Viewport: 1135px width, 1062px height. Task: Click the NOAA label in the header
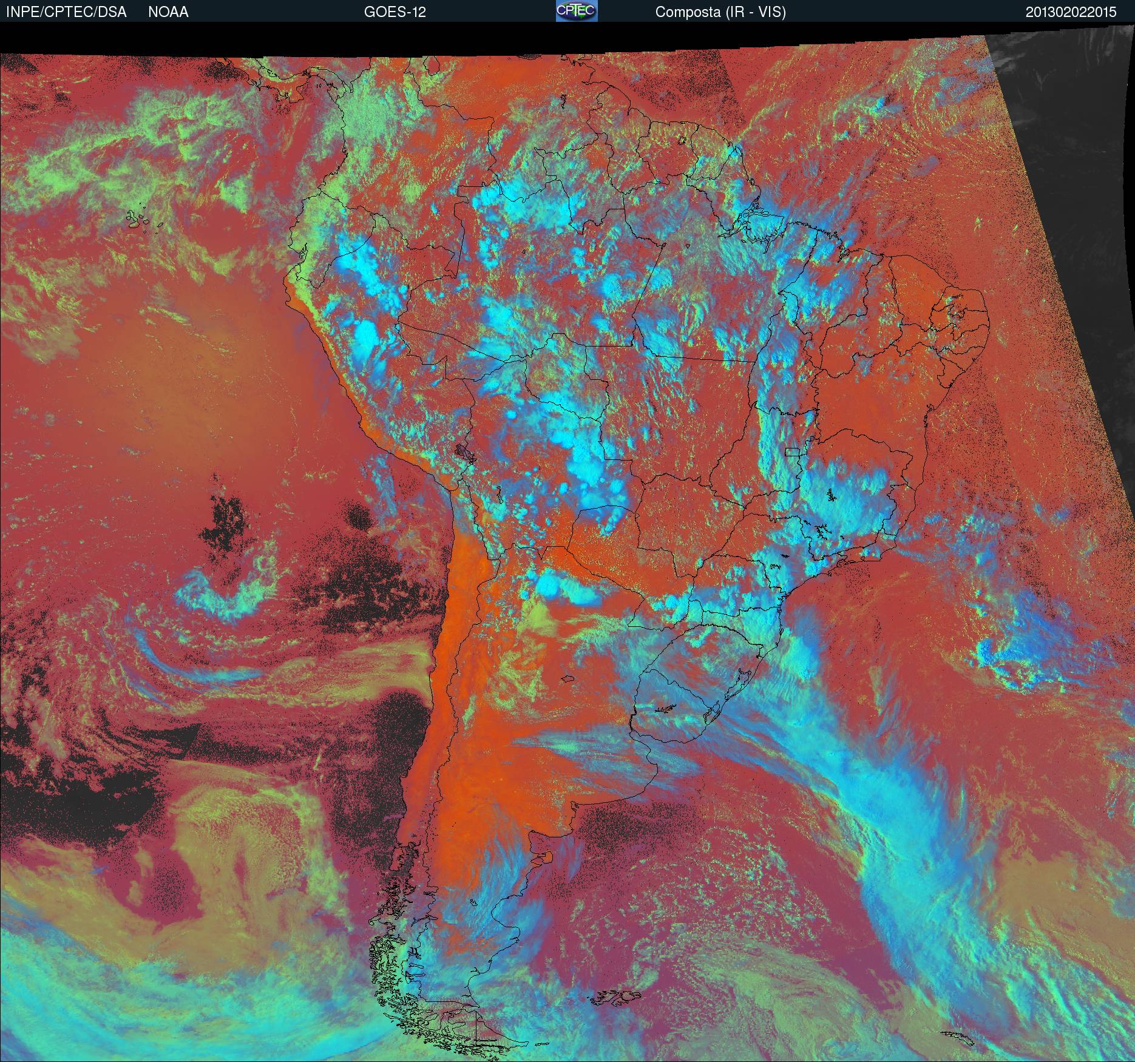click(168, 12)
